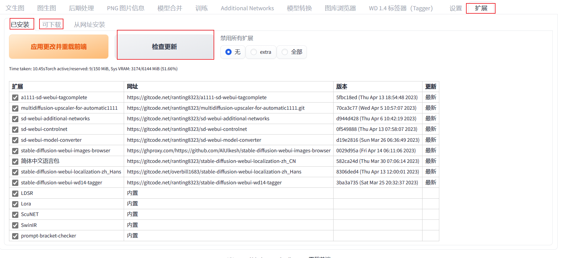The width and height of the screenshot is (563, 258).
Task: Uncheck the prompt-bracket-checker checkbox
Action: coord(15,236)
